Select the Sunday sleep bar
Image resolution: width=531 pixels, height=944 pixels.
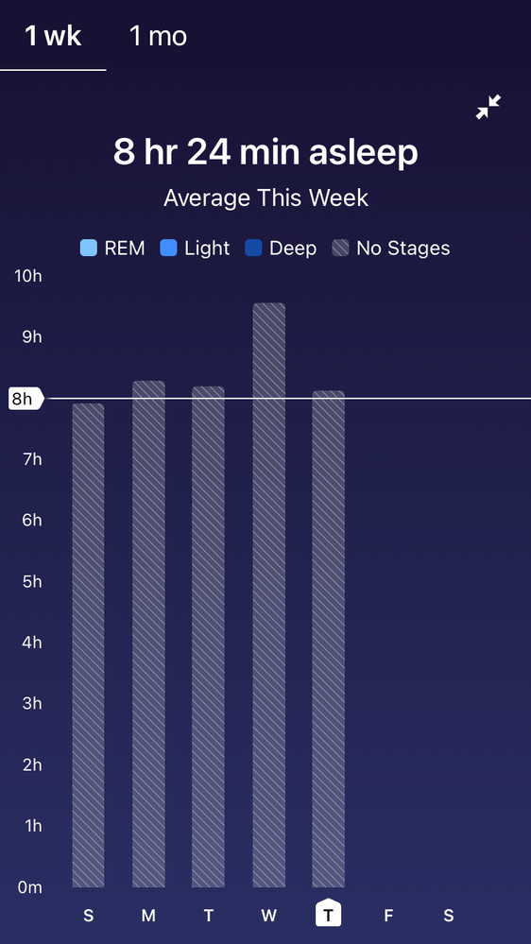coord(89,645)
